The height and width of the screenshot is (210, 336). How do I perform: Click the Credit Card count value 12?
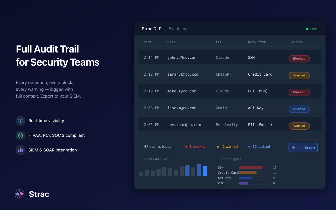click(x=275, y=173)
